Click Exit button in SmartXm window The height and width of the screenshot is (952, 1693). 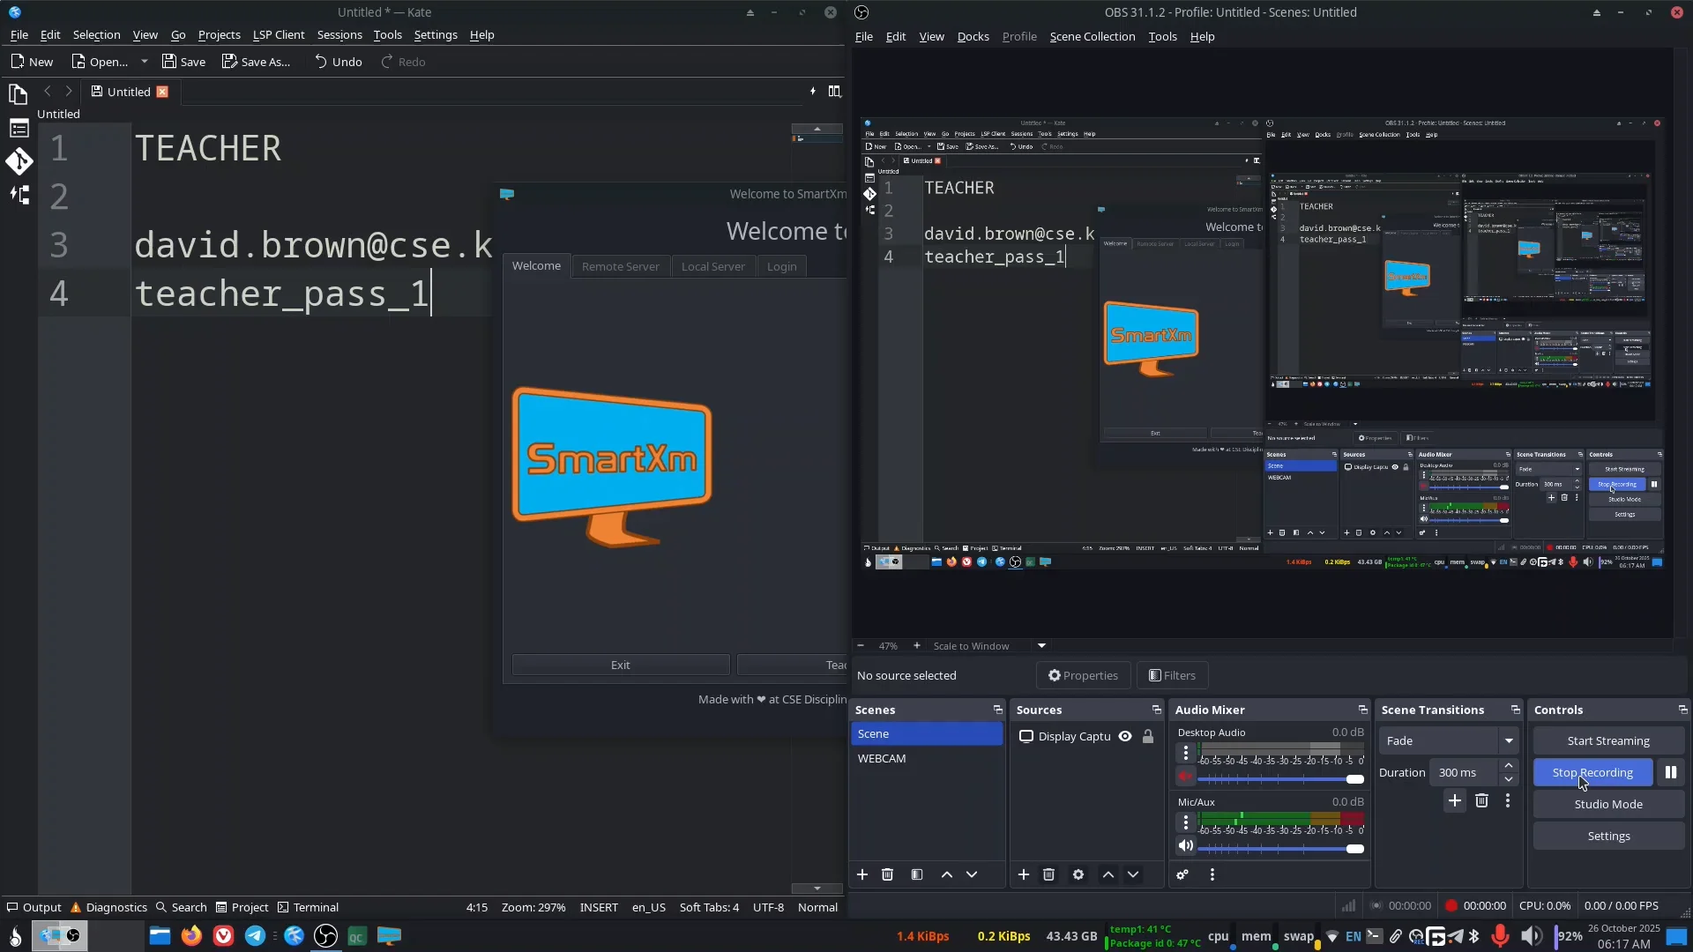click(x=621, y=665)
